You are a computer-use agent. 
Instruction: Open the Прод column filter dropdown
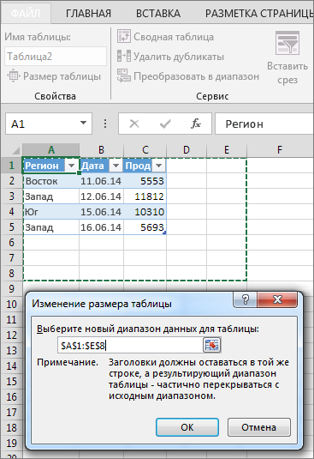tap(159, 166)
